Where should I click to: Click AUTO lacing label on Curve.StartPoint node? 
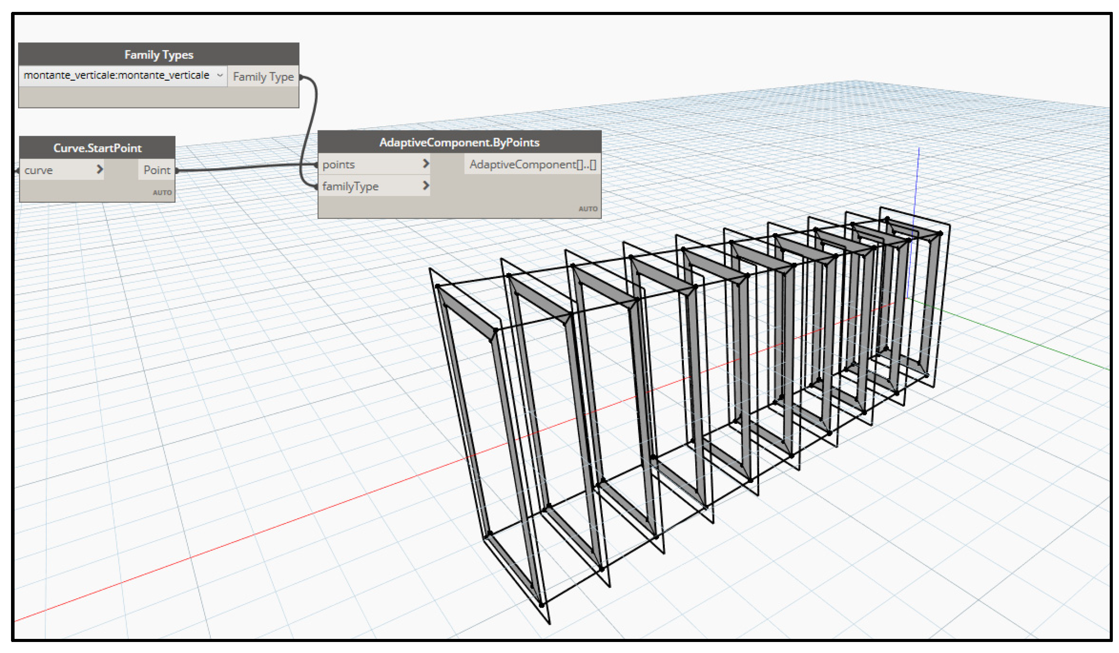point(162,193)
